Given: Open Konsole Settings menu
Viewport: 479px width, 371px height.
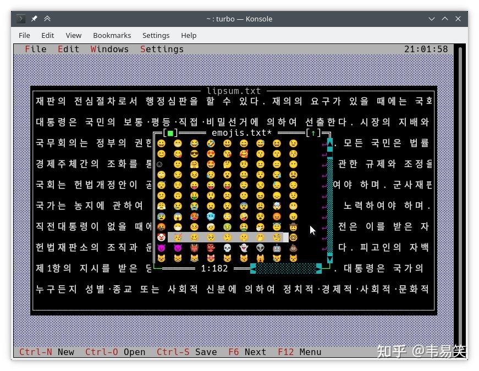Looking at the screenshot, I should click(156, 35).
